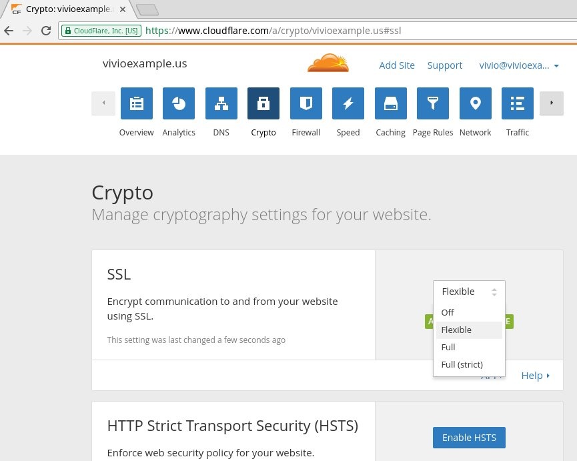Screen dimensions: 577x461
Task: Click the Crypto: vivioexample browser tab
Action: point(68,9)
